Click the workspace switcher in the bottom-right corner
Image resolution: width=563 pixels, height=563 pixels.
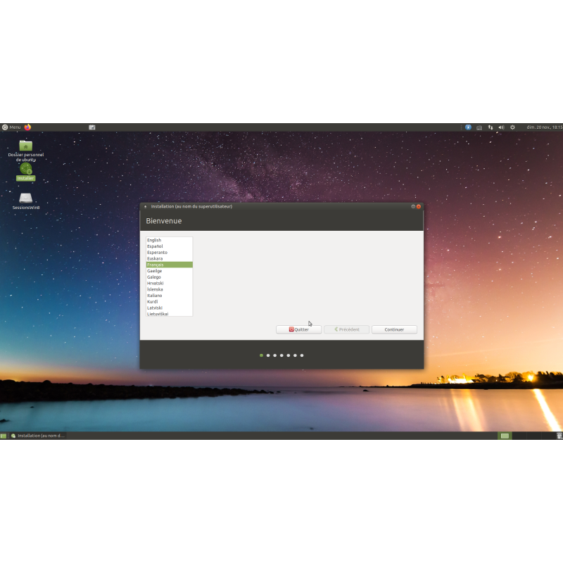tap(504, 436)
